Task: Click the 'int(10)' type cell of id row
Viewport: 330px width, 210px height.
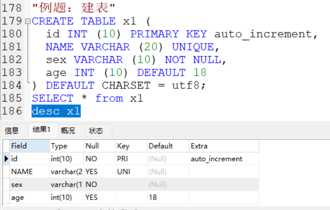Action: pos(67,159)
